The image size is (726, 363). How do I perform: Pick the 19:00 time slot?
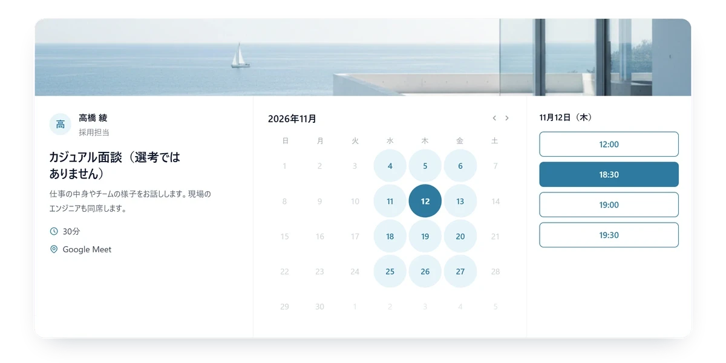point(609,204)
